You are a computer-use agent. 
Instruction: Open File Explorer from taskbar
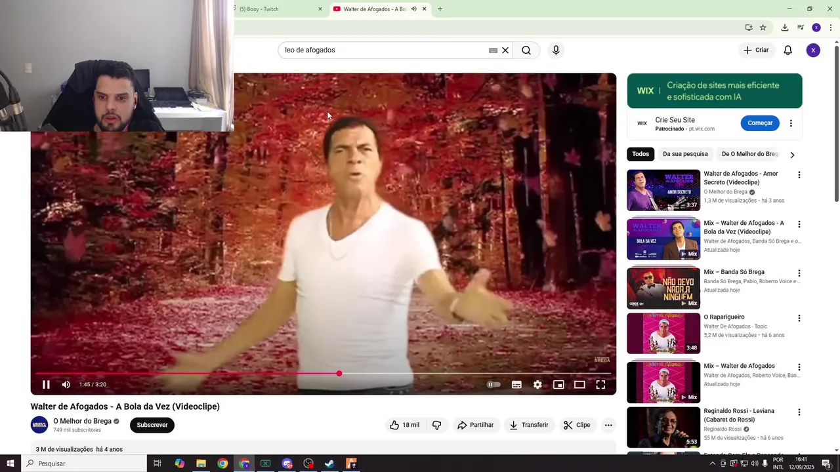coord(201,463)
